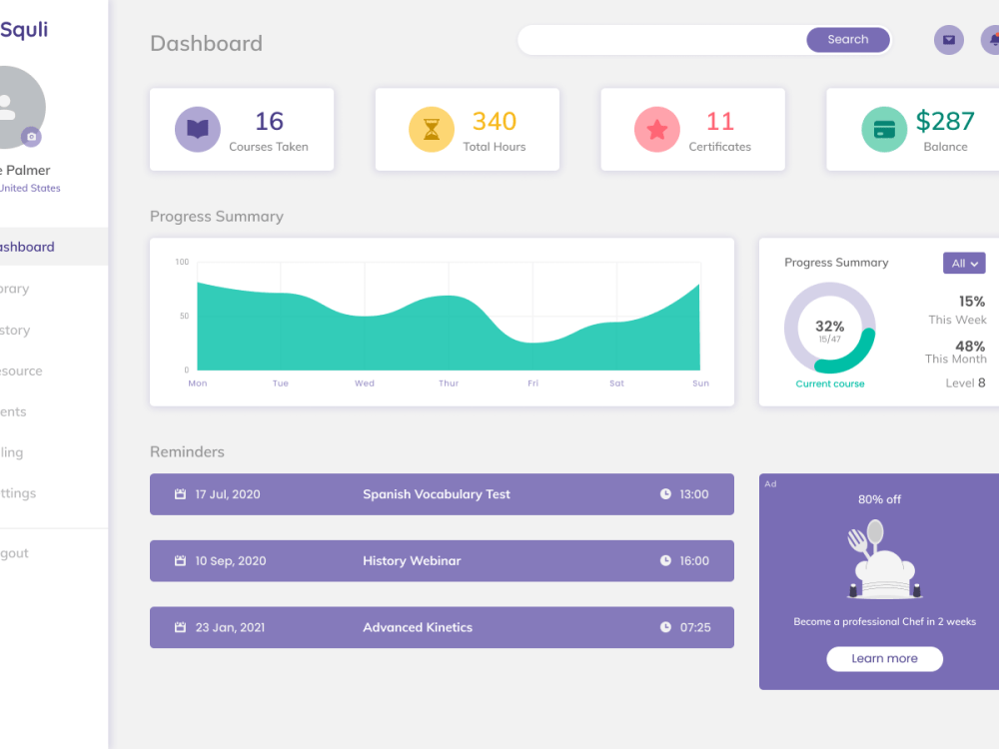Click the 48% This Month stat
This screenshot has width=999, height=749.
click(956, 352)
